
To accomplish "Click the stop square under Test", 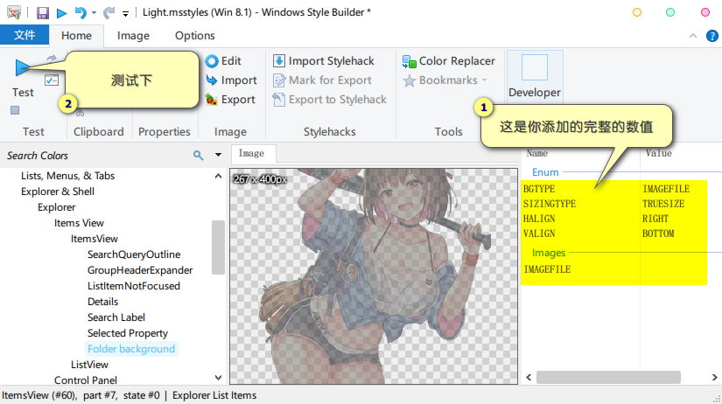I will 15,110.
